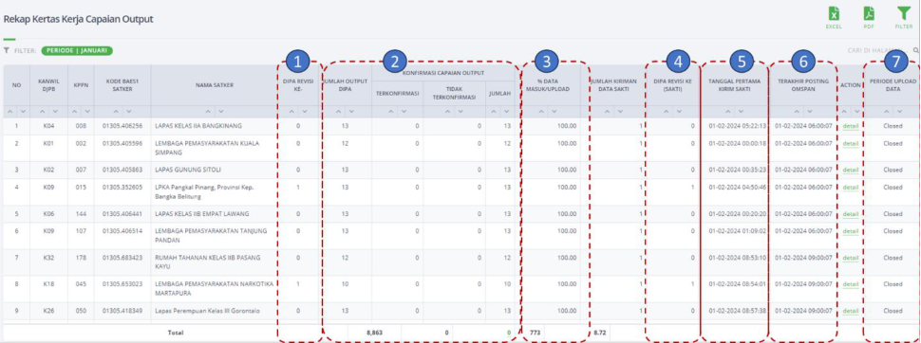
Task: Sort NO column ascending arrow
Action: click(11, 112)
